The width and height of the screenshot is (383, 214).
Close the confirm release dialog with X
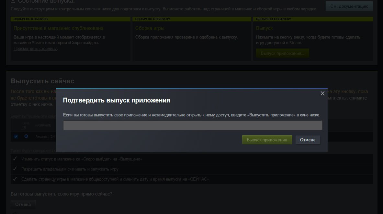(322, 93)
